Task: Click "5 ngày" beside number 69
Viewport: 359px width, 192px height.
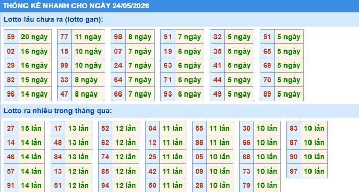Action: (289, 65)
